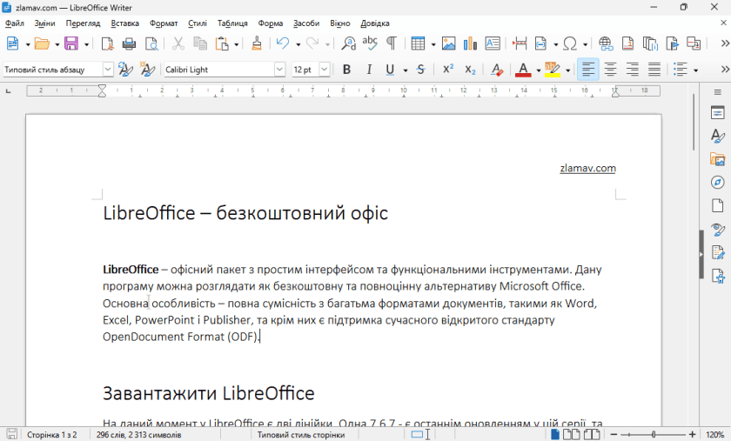The height and width of the screenshot is (441, 731).
Task: Click the Сторінка 1 з 2 status field
Action: pos(51,434)
